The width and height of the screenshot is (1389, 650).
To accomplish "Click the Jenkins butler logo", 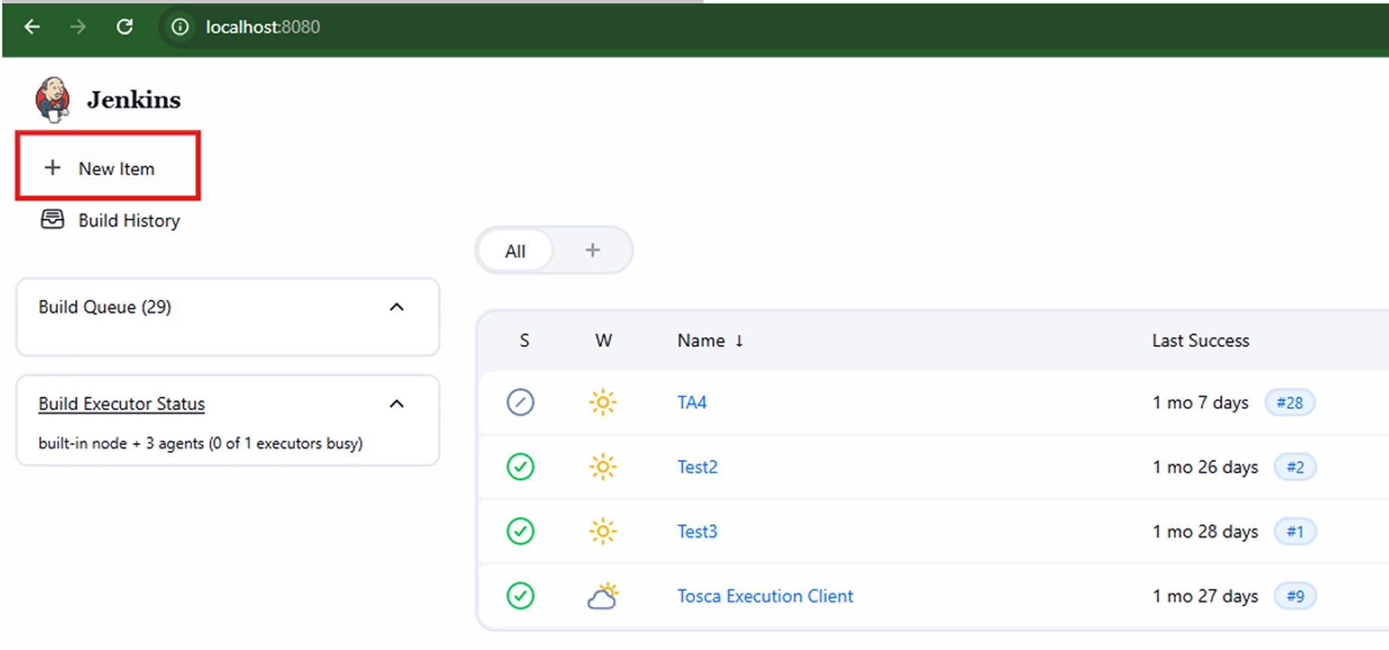I will tap(53, 99).
